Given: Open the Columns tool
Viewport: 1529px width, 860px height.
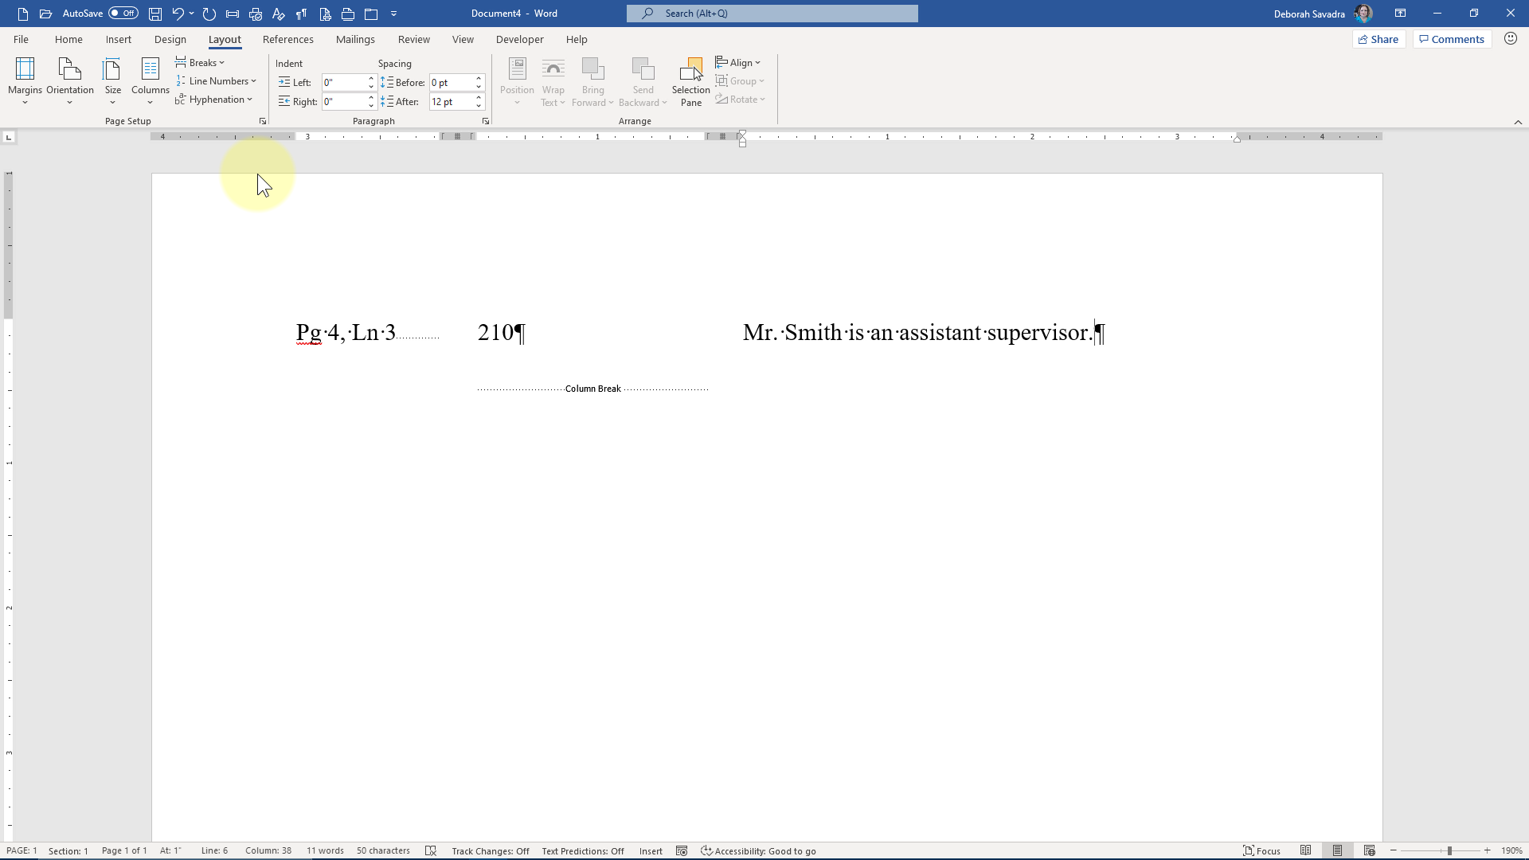Looking at the screenshot, I should [x=150, y=80].
